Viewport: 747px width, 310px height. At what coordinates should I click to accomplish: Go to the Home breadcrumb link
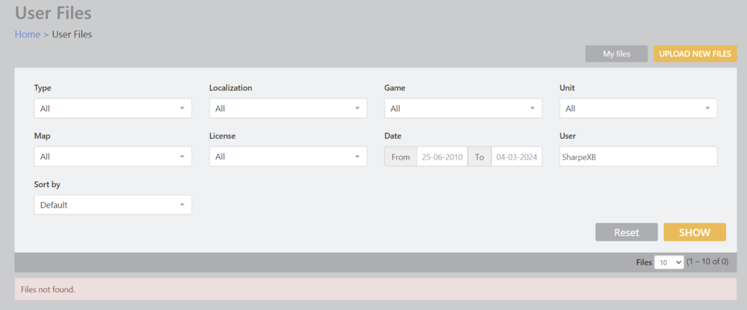(28, 34)
